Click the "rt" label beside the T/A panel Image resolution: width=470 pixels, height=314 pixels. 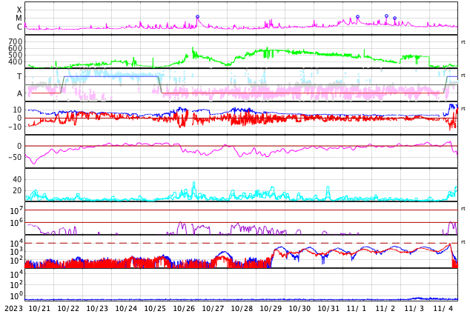pos(463,76)
